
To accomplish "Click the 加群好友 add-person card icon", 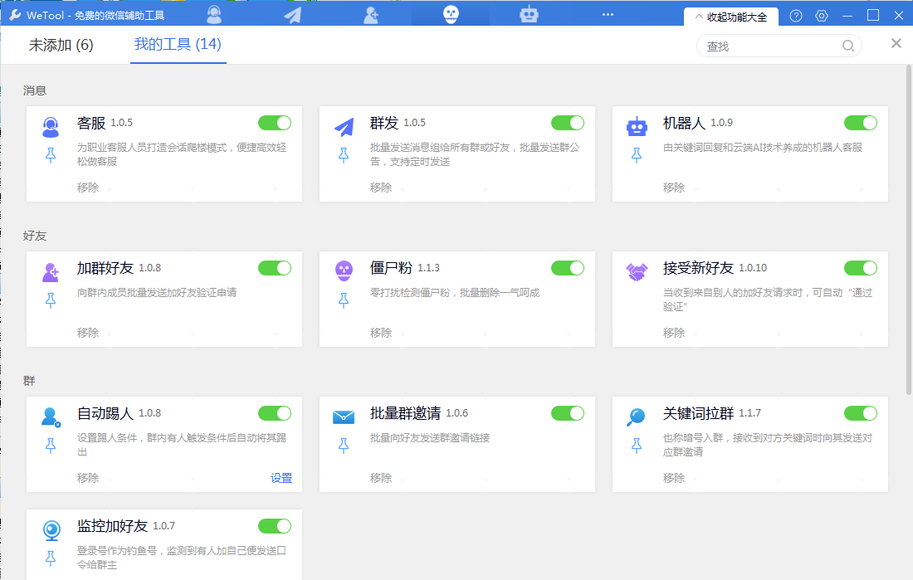I will click(51, 272).
